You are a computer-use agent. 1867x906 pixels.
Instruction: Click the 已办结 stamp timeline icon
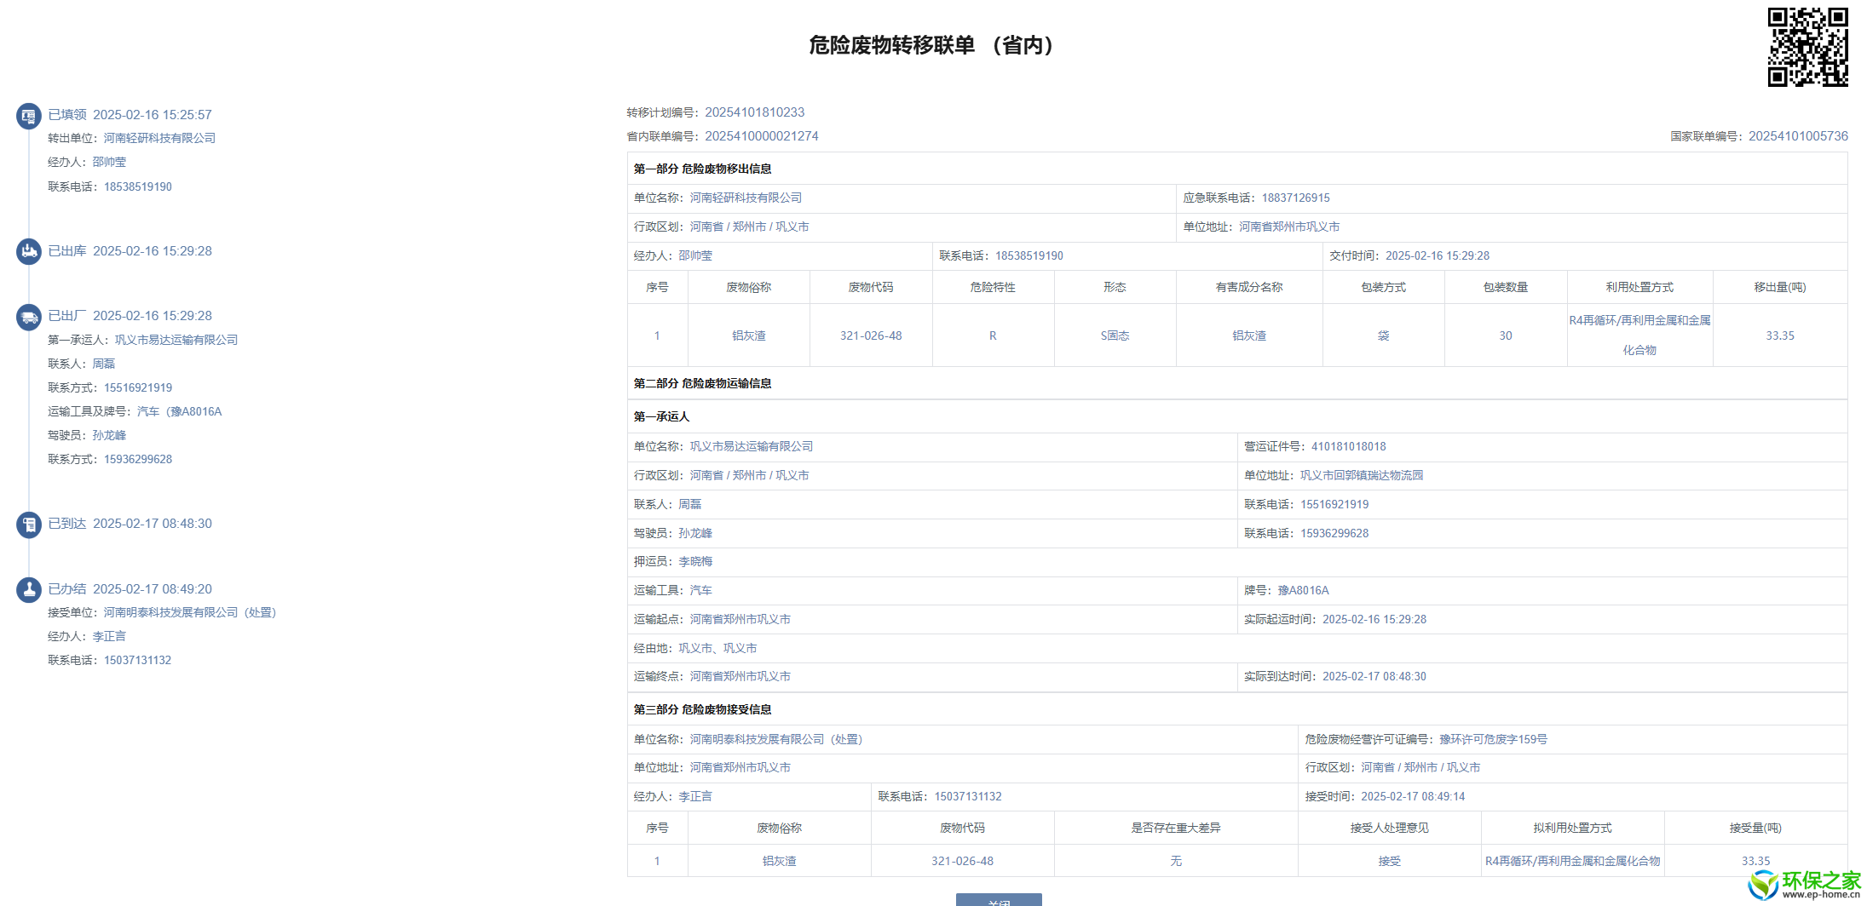coord(29,589)
